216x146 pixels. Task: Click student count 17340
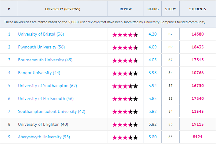[198, 98]
